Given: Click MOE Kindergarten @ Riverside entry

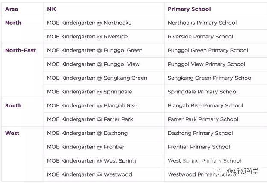Looking at the screenshot, I should coord(87,37).
